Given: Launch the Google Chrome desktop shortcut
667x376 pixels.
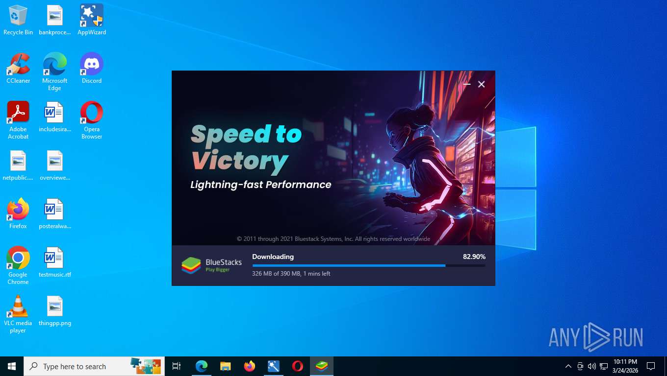Looking at the screenshot, I should 18,266.
